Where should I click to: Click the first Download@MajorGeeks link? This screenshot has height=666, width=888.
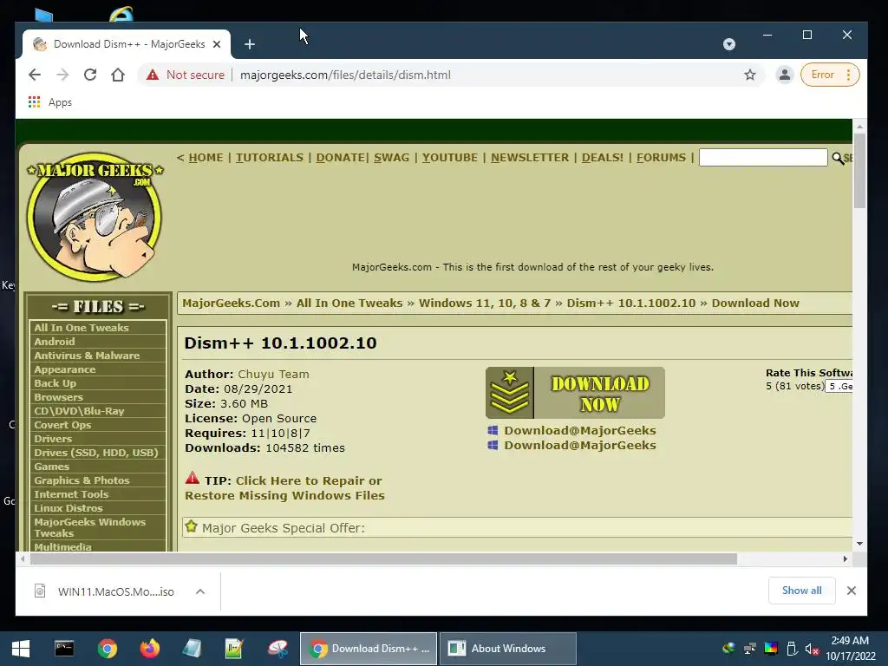click(580, 430)
